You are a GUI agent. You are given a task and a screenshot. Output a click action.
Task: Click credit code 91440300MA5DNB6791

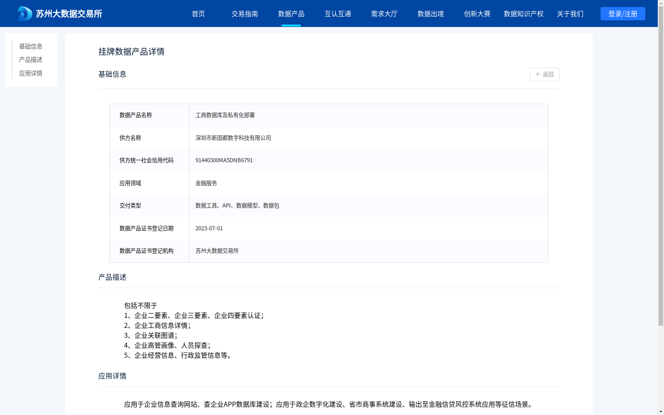[x=224, y=160]
